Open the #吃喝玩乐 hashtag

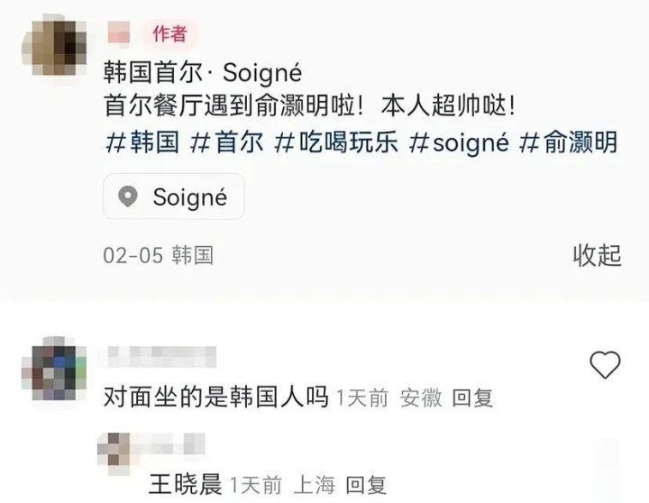click(336, 142)
